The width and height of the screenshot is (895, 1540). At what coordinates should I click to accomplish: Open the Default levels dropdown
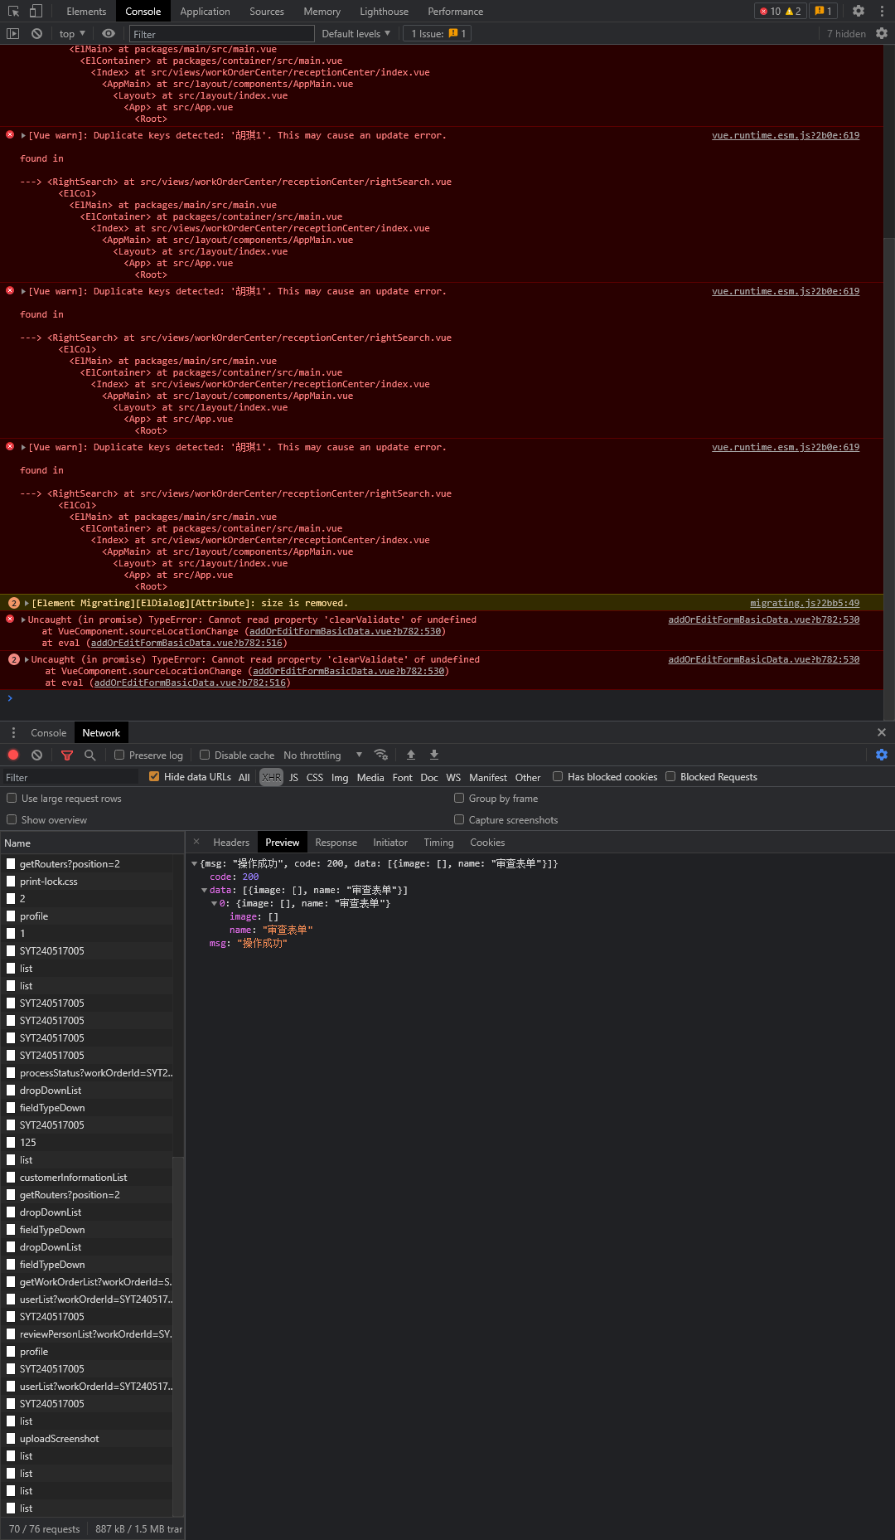tap(356, 34)
